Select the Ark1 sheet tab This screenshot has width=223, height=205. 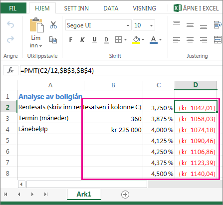pos(84,194)
